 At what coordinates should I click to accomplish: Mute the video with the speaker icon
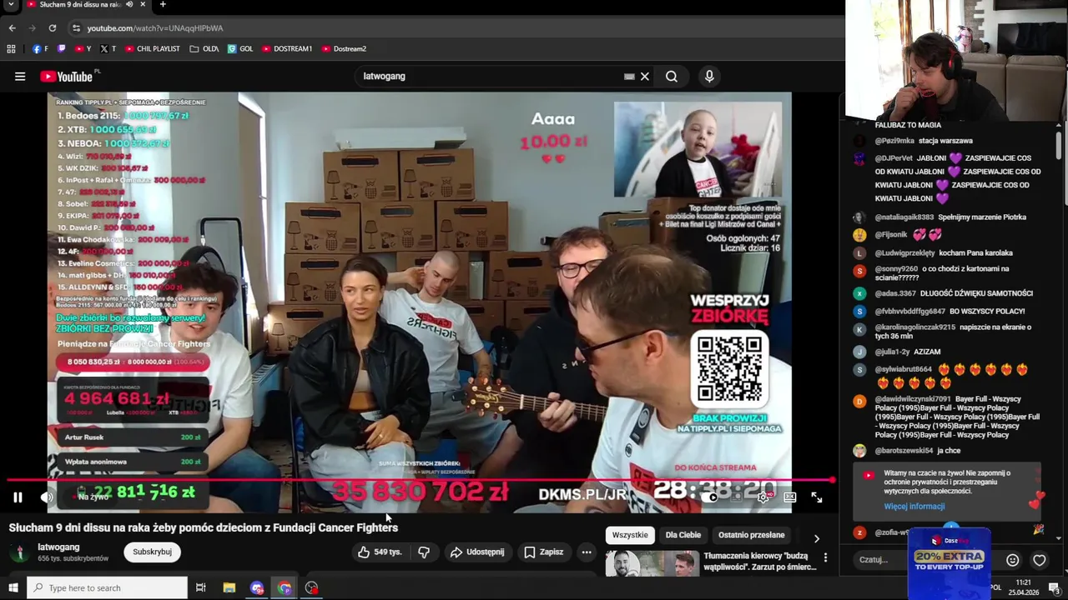[x=47, y=497]
